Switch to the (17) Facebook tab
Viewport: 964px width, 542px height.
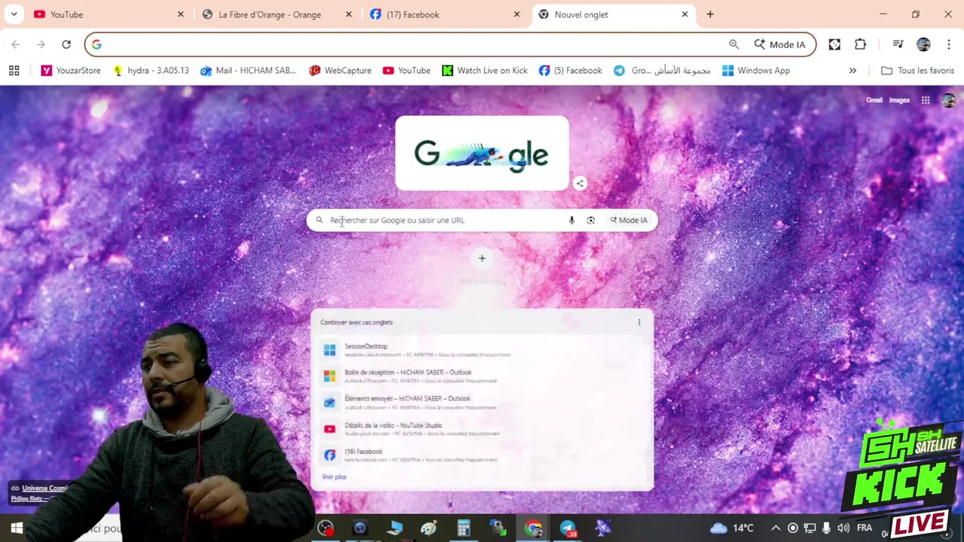pos(446,14)
